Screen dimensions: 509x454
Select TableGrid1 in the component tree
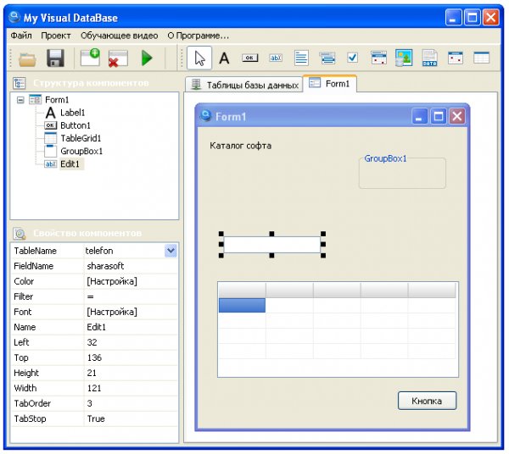coord(81,138)
